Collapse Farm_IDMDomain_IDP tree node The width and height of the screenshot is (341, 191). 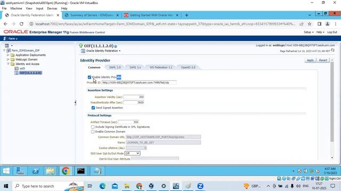4,50
